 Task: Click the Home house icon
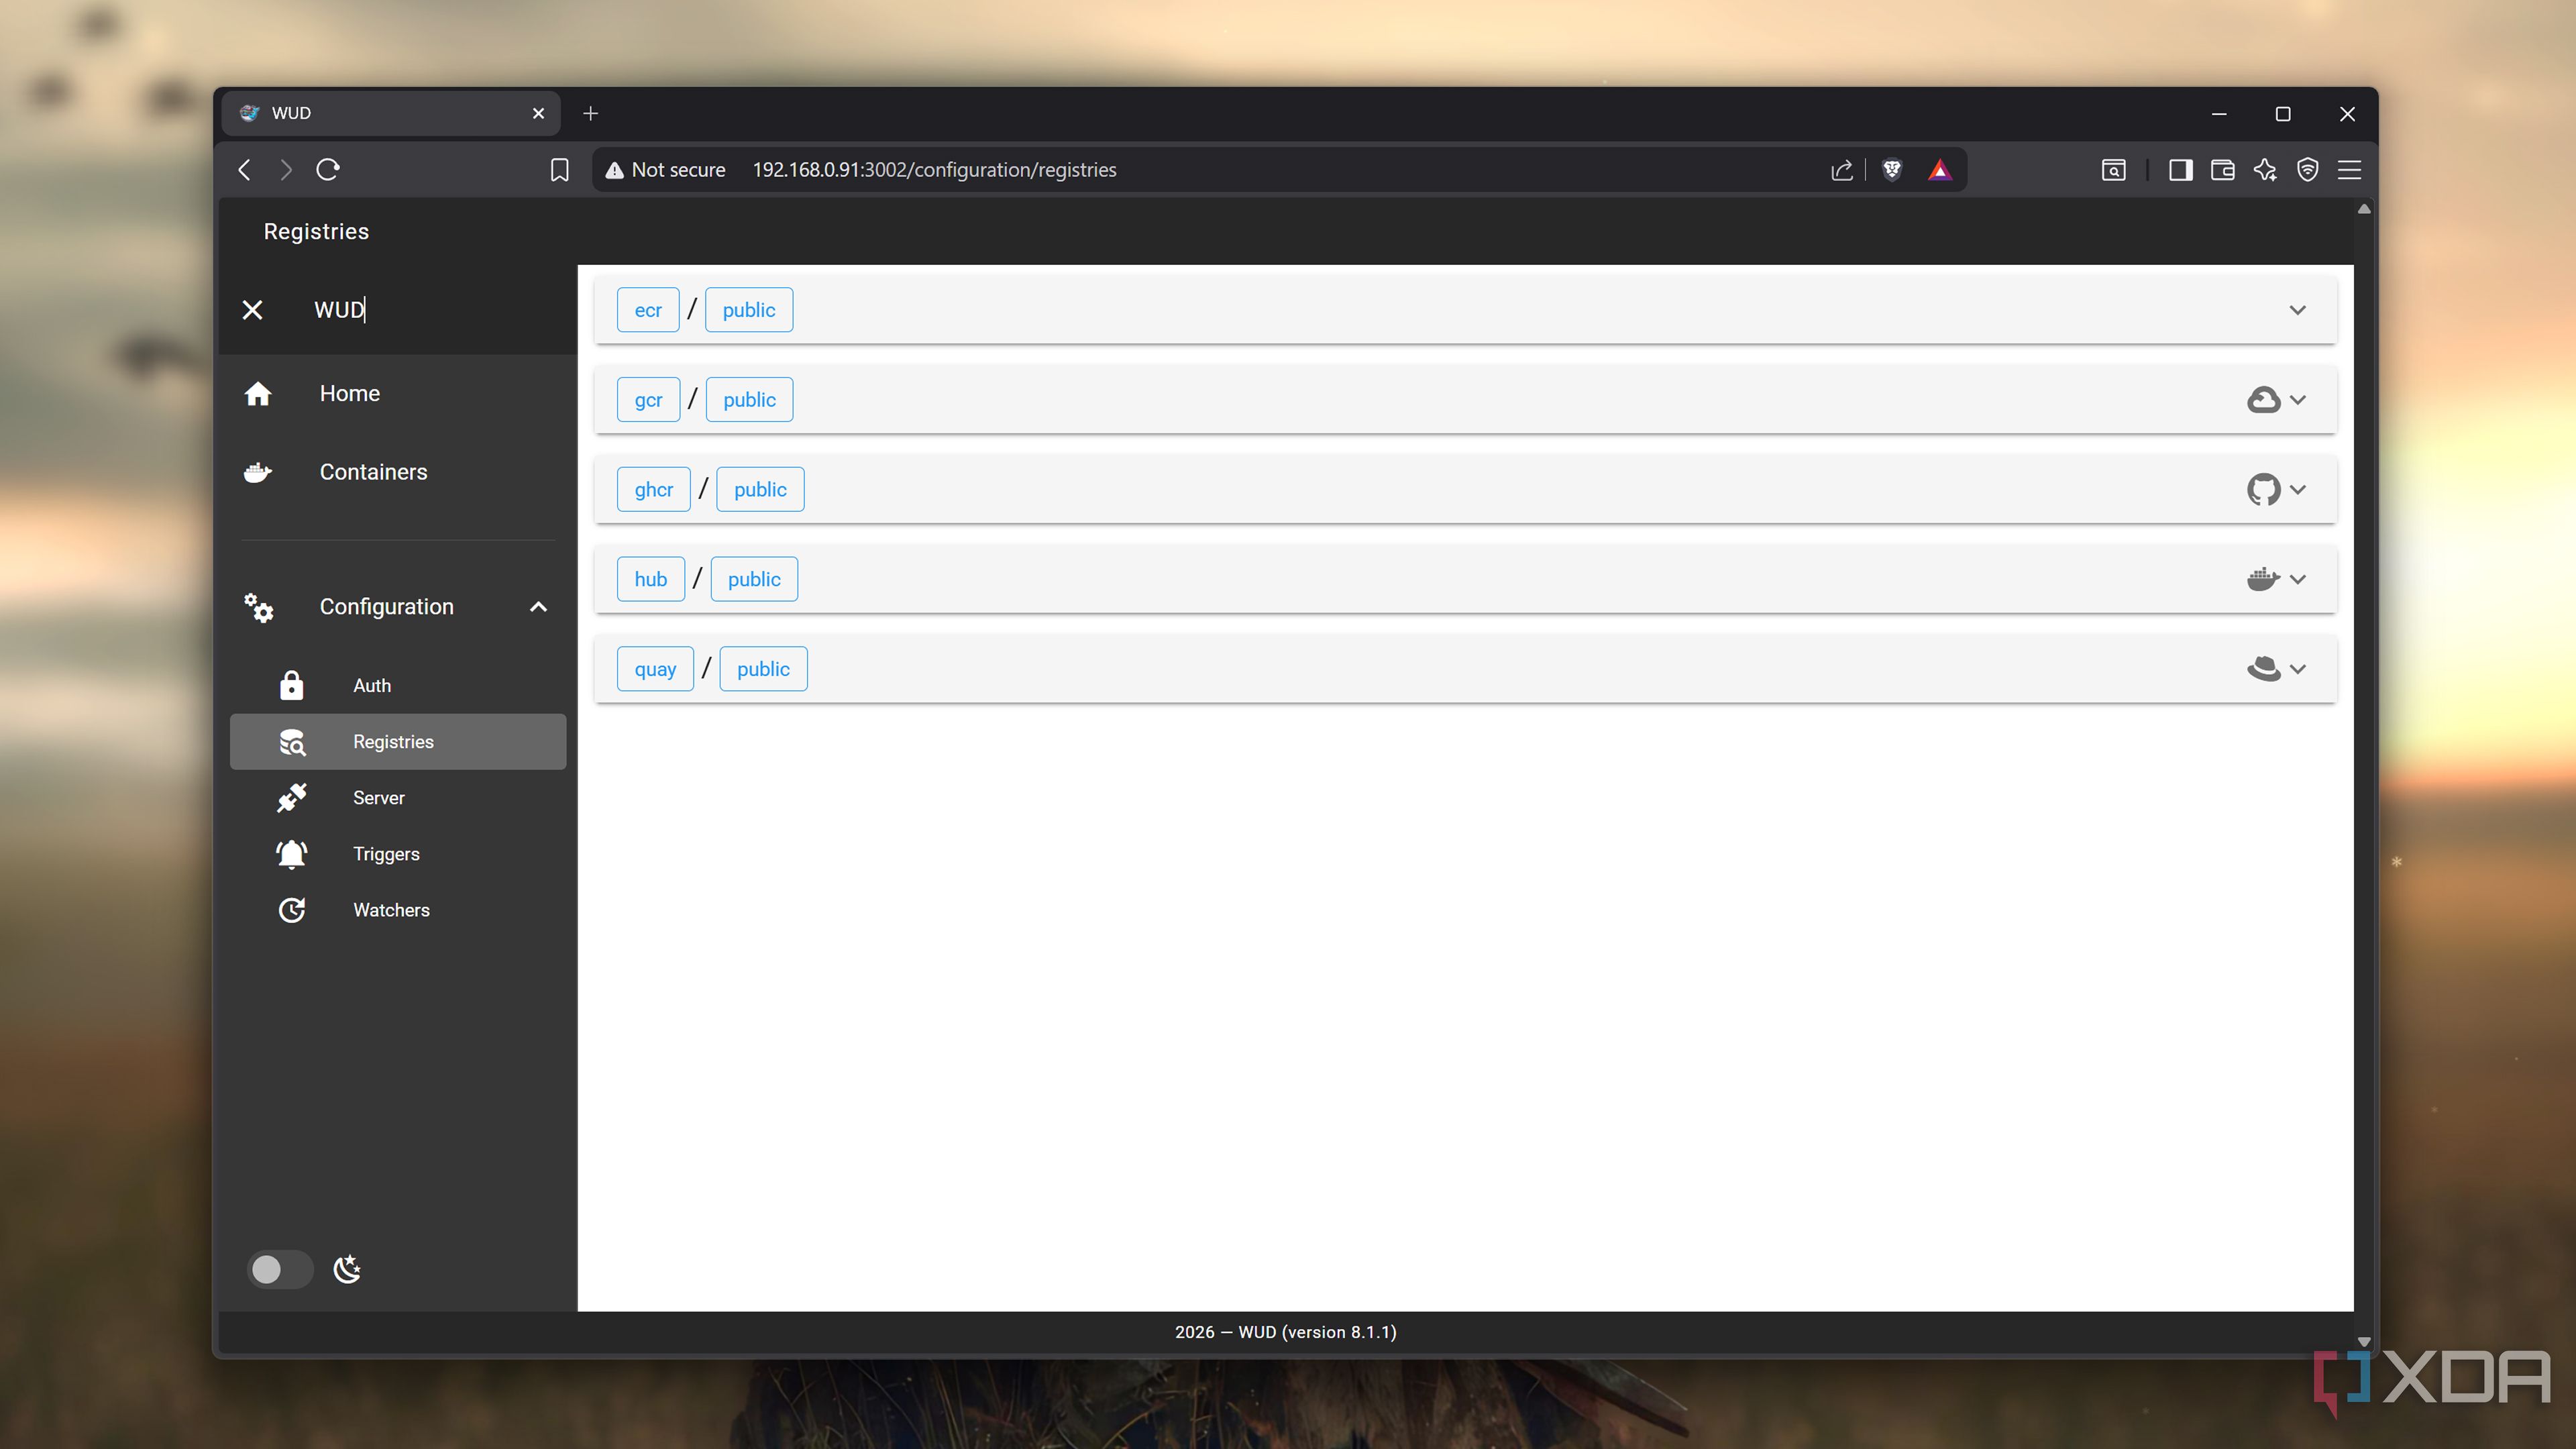(258, 393)
